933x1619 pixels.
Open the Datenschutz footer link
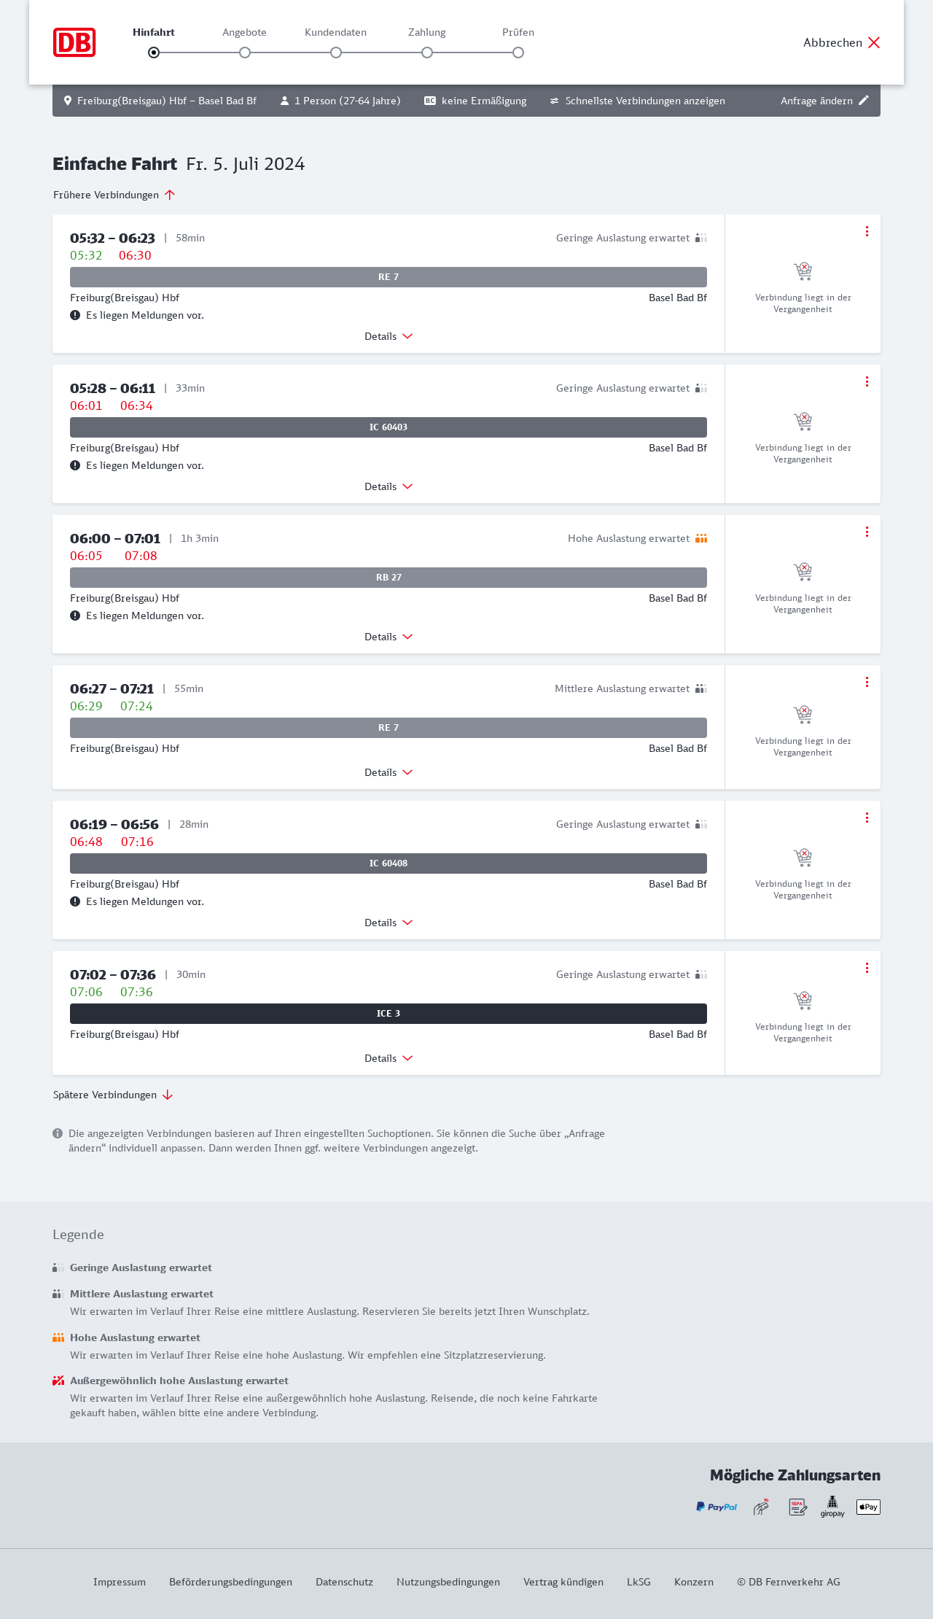tap(344, 1582)
